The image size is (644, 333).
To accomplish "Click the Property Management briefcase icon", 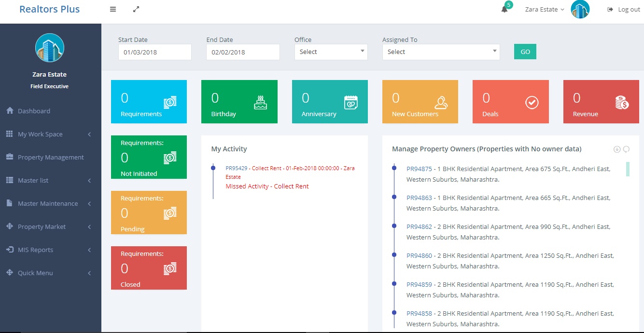I will click(x=10, y=157).
